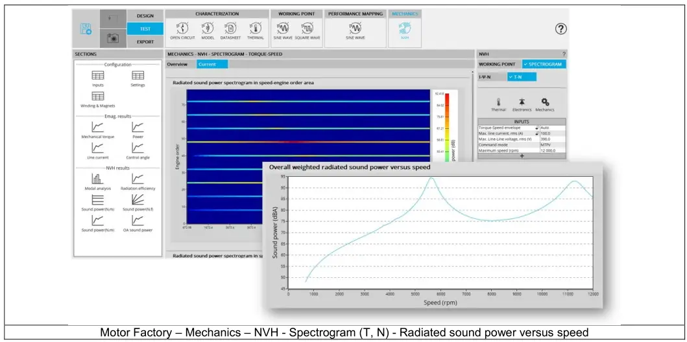
Task: Open the Command mode MTPV field
Action: coord(553,144)
